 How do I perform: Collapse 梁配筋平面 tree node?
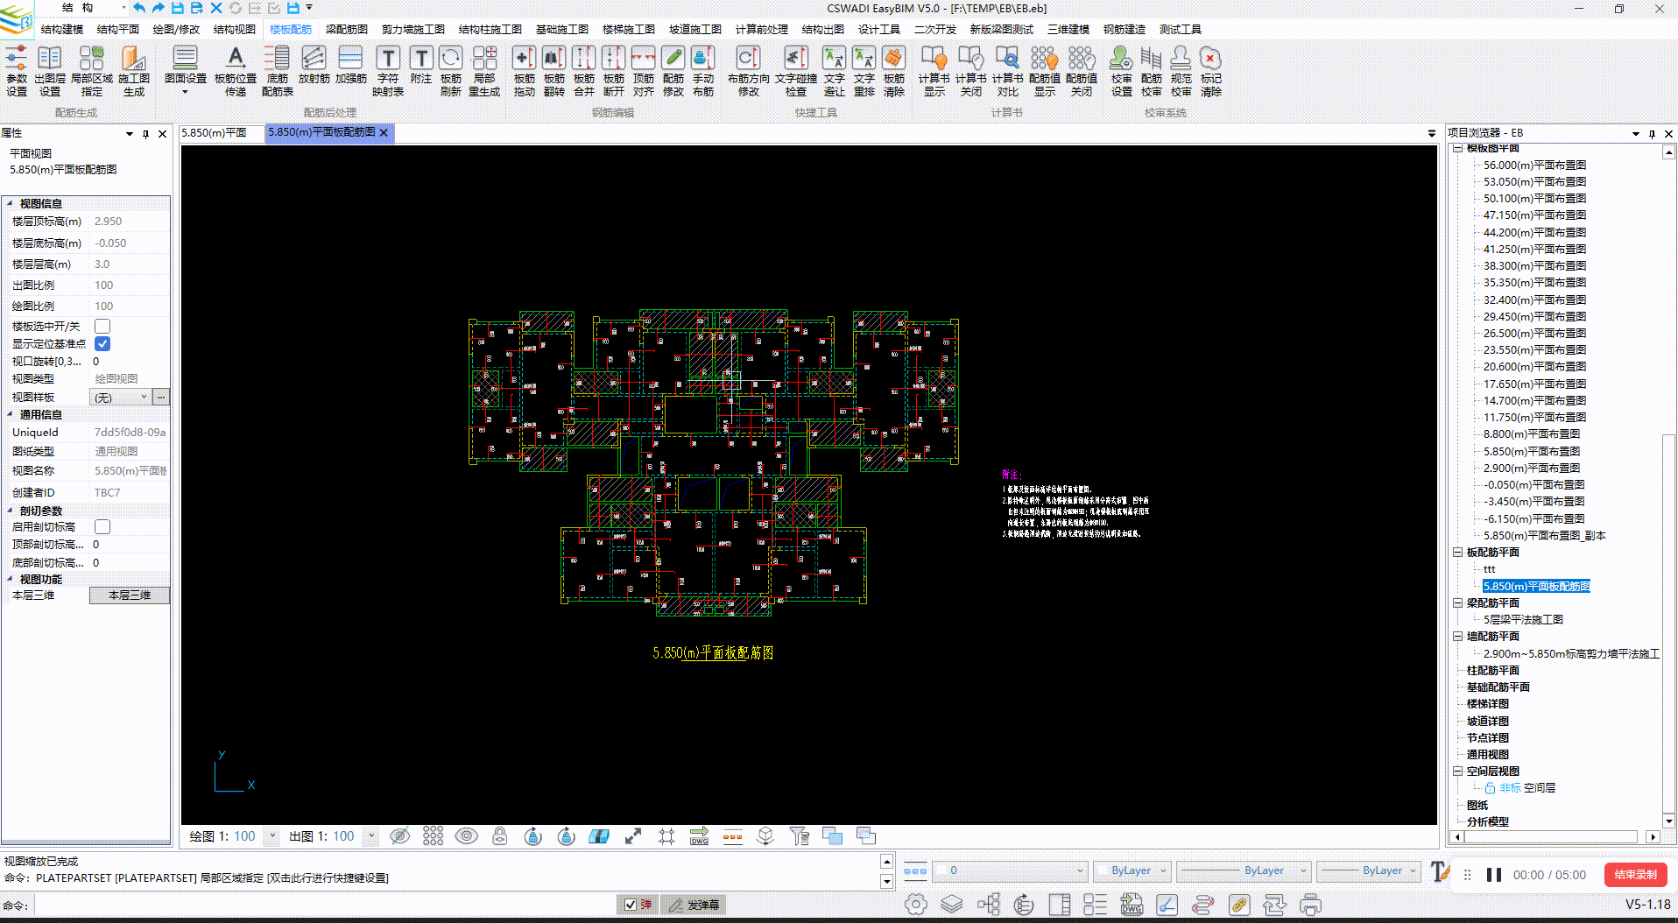pyautogui.click(x=1458, y=603)
